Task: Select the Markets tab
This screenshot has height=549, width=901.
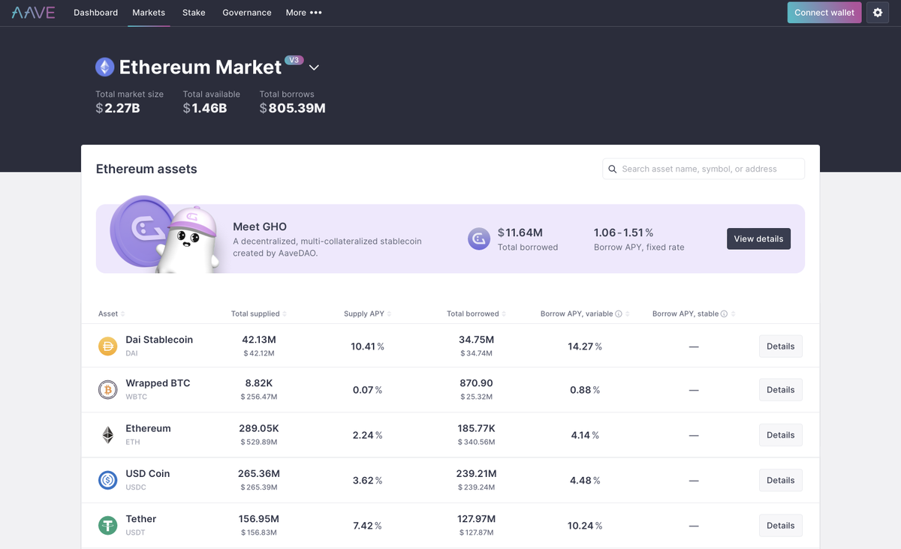Action: point(149,13)
